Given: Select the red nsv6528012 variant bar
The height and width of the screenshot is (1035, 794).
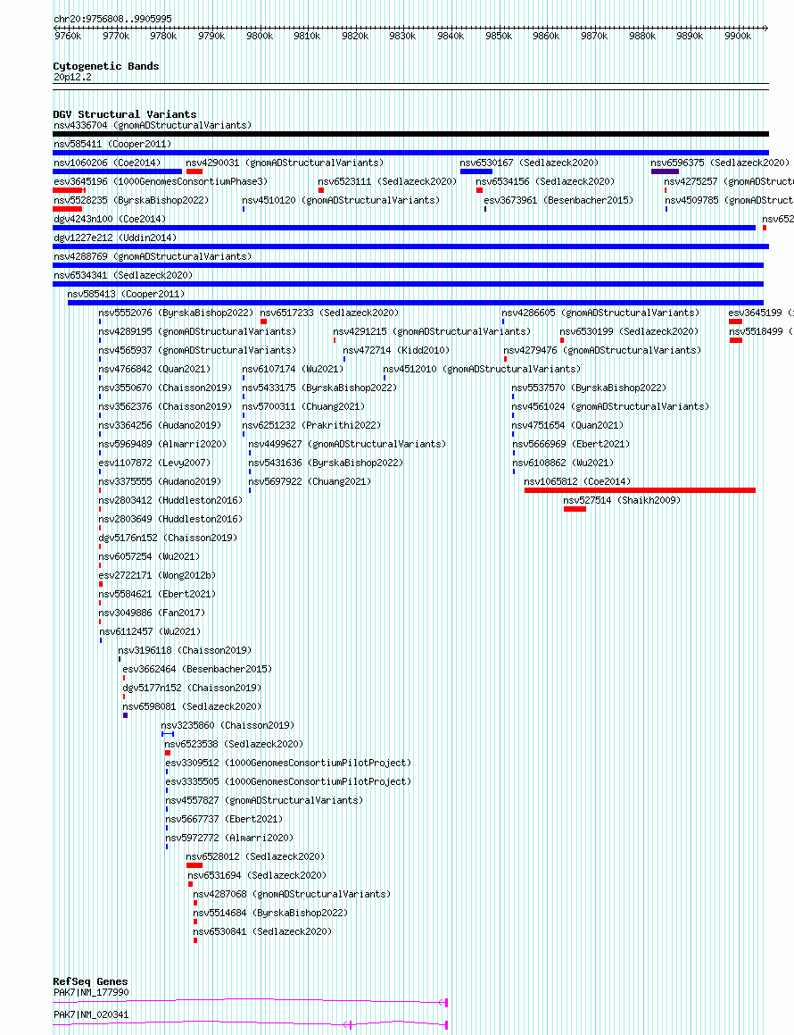Looking at the screenshot, I should pyautogui.click(x=194, y=865).
